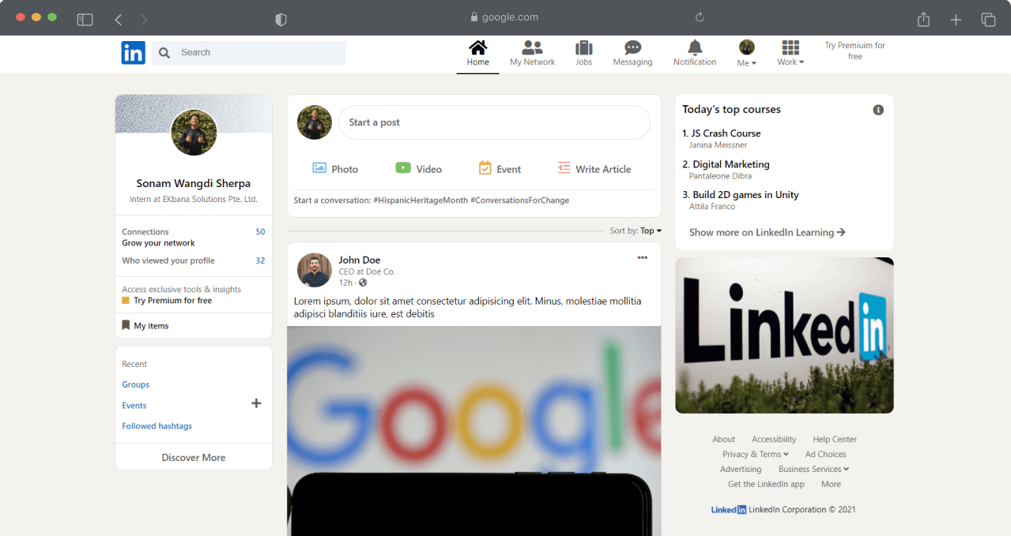Screen dimensions: 1011x536
Task: Expand the Work apps dropdown
Action: tap(790, 54)
